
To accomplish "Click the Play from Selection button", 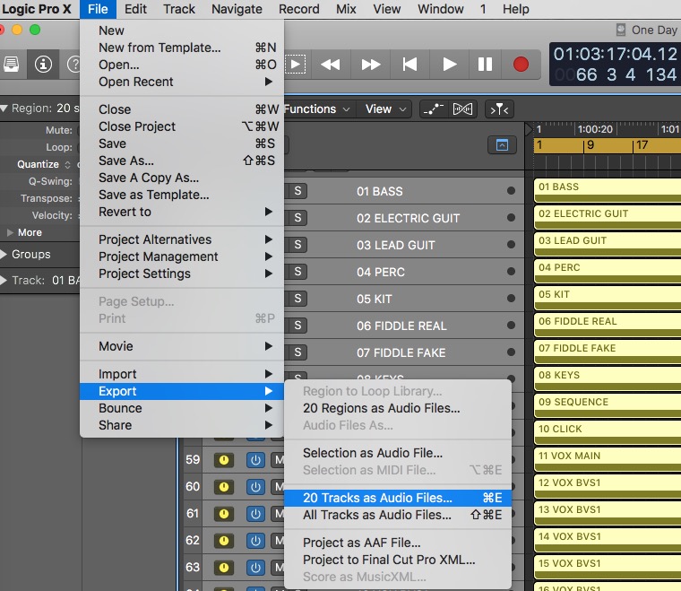I will coord(296,65).
